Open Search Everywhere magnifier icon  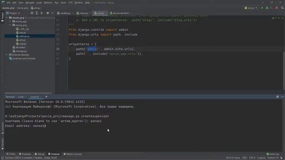(282, 8)
